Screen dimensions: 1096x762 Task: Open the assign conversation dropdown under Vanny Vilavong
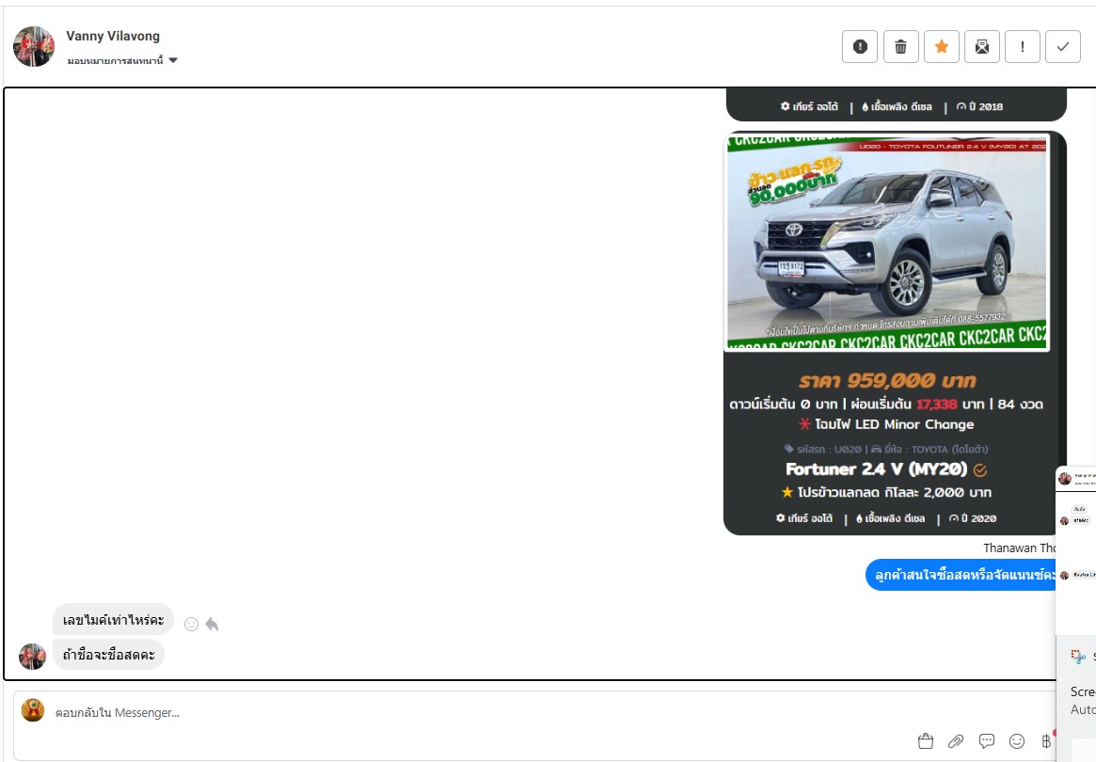point(122,61)
